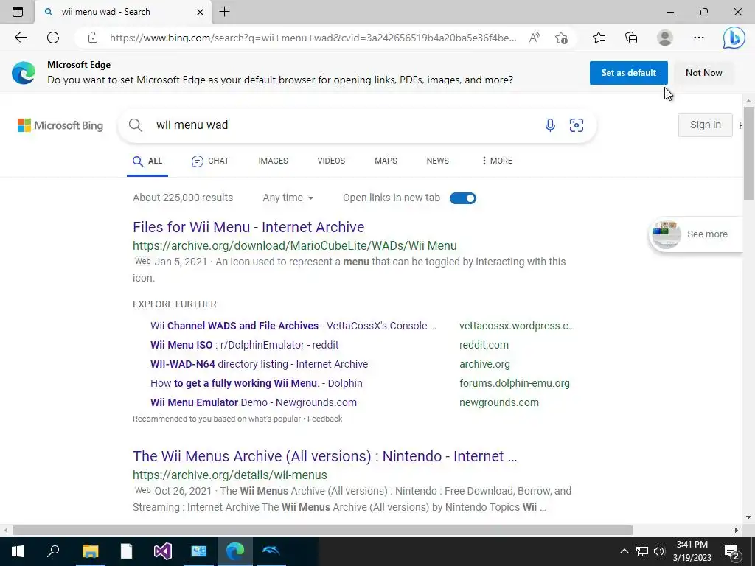View site information lock icon

tap(93, 38)
